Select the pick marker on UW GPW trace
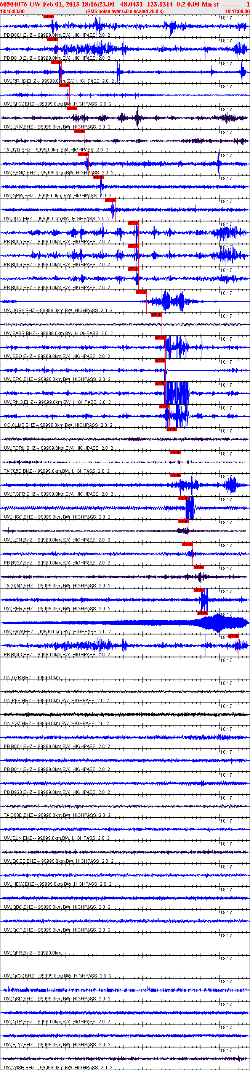 tap(98, 177)
